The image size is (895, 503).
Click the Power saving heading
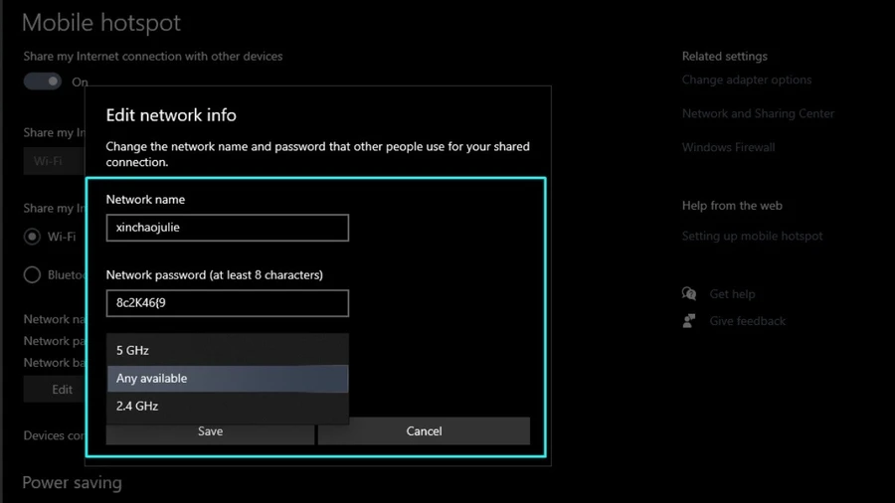coord(72,482)
